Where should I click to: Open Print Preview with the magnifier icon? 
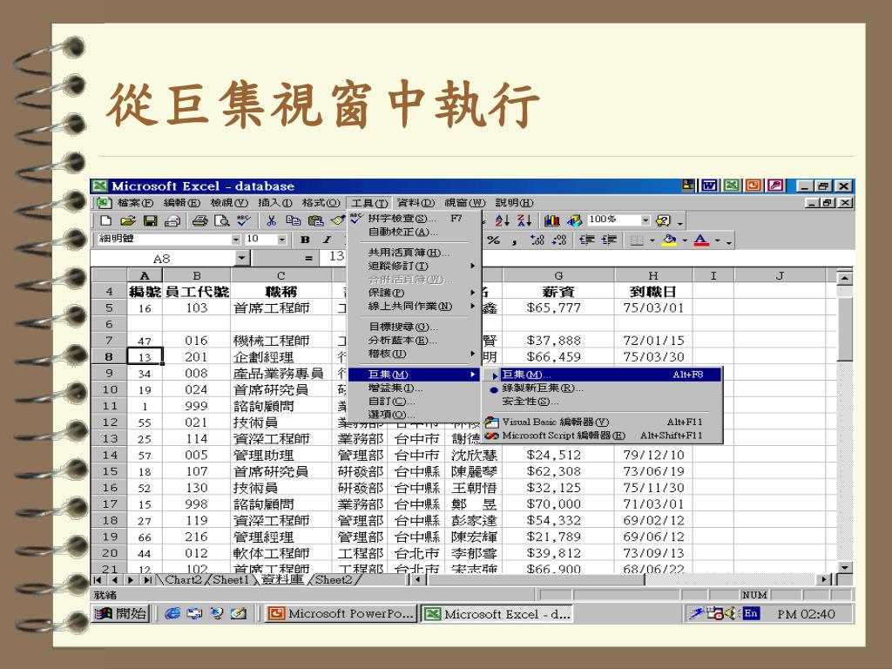[221, 220]
